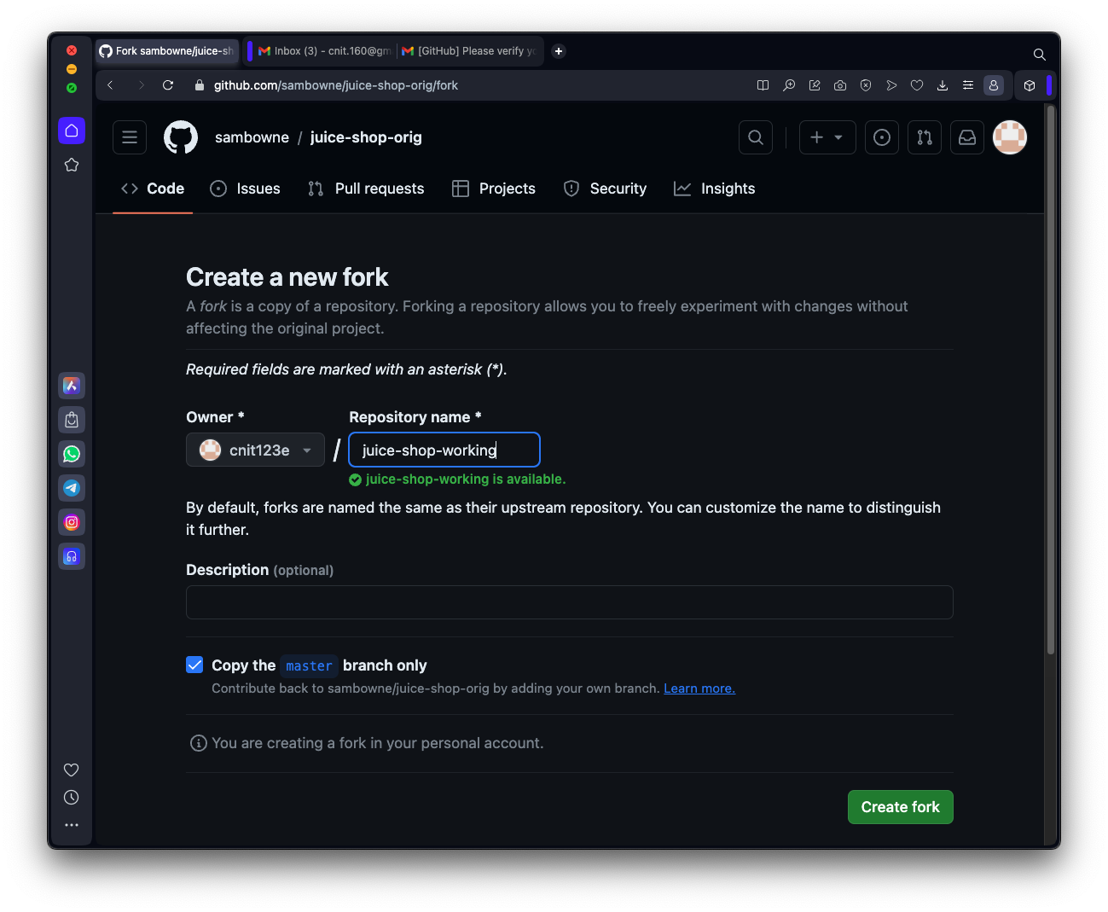Open the tab search icon in the tab bar
This screenshot has height=912, width=1108.
click(x=1039, y=55)
